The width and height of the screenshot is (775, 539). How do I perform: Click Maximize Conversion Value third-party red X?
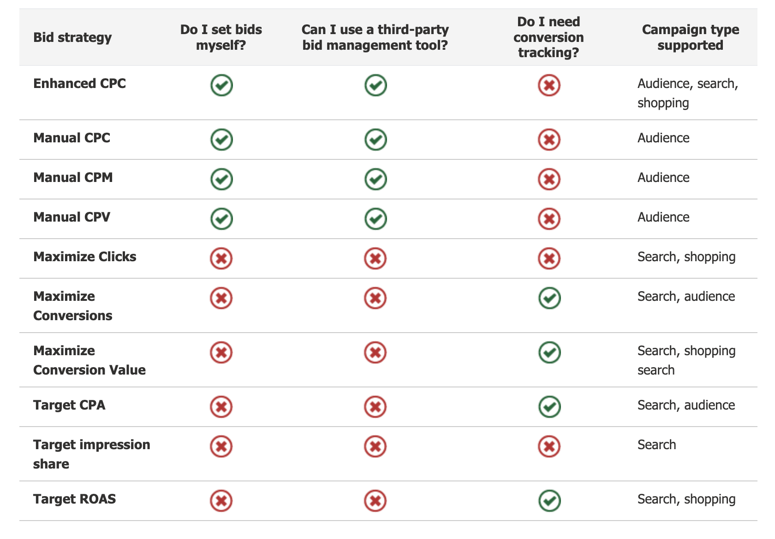click(x=376, y=353)
